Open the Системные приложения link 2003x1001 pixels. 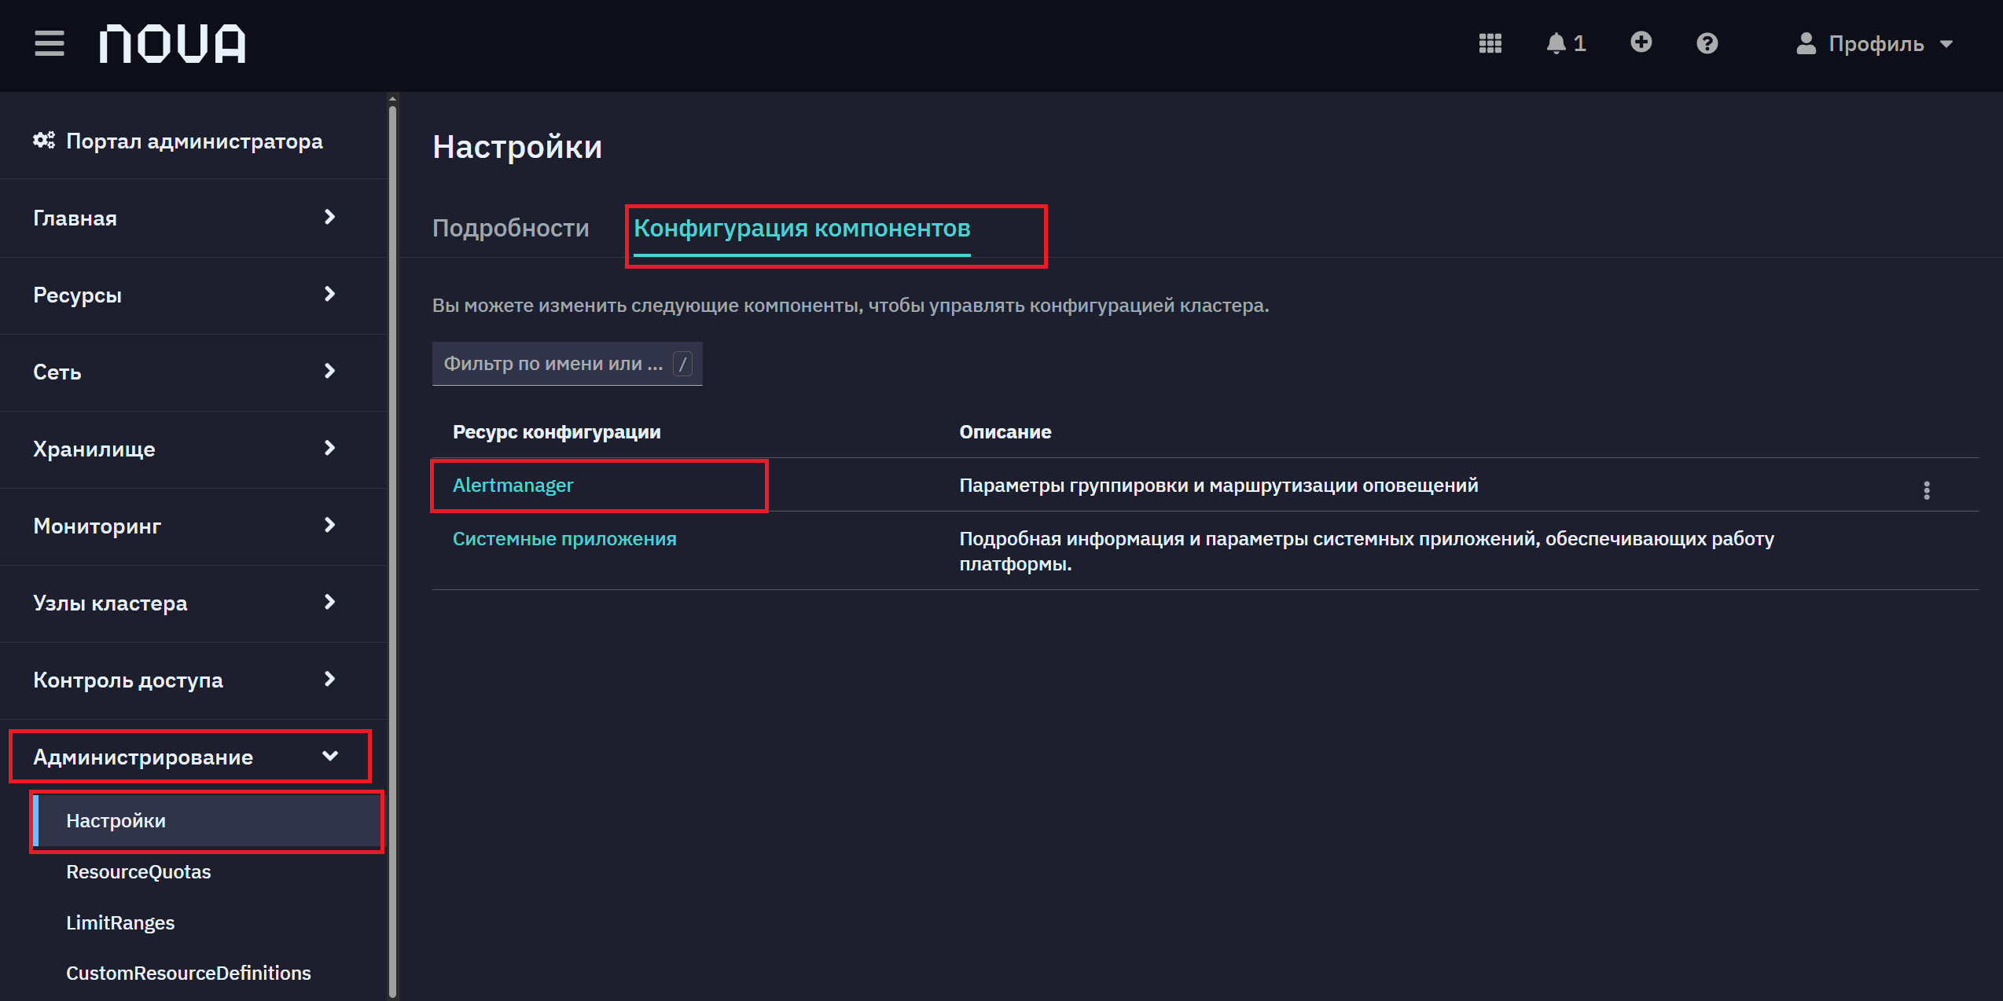(x=564, y=539)
